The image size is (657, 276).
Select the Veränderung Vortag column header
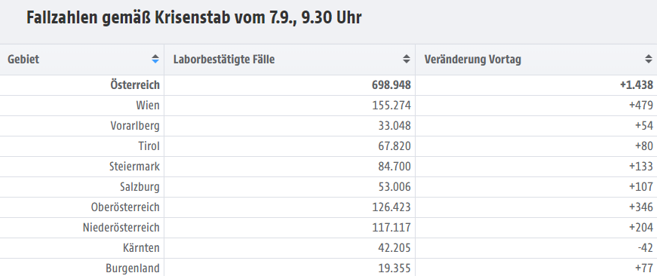[536, 60]
